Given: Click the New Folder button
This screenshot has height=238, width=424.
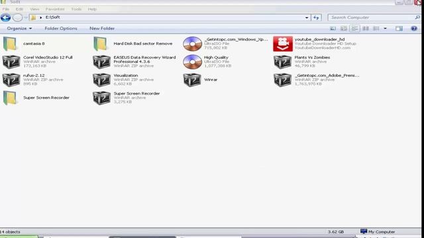Looking at the screenshot, I should pos(102,28).
